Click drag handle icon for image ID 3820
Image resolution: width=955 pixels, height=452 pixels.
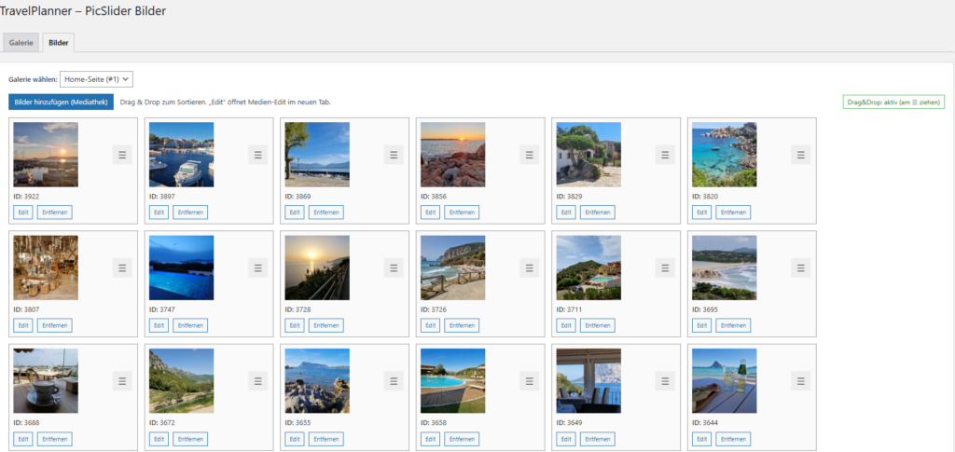pos(800,155)
